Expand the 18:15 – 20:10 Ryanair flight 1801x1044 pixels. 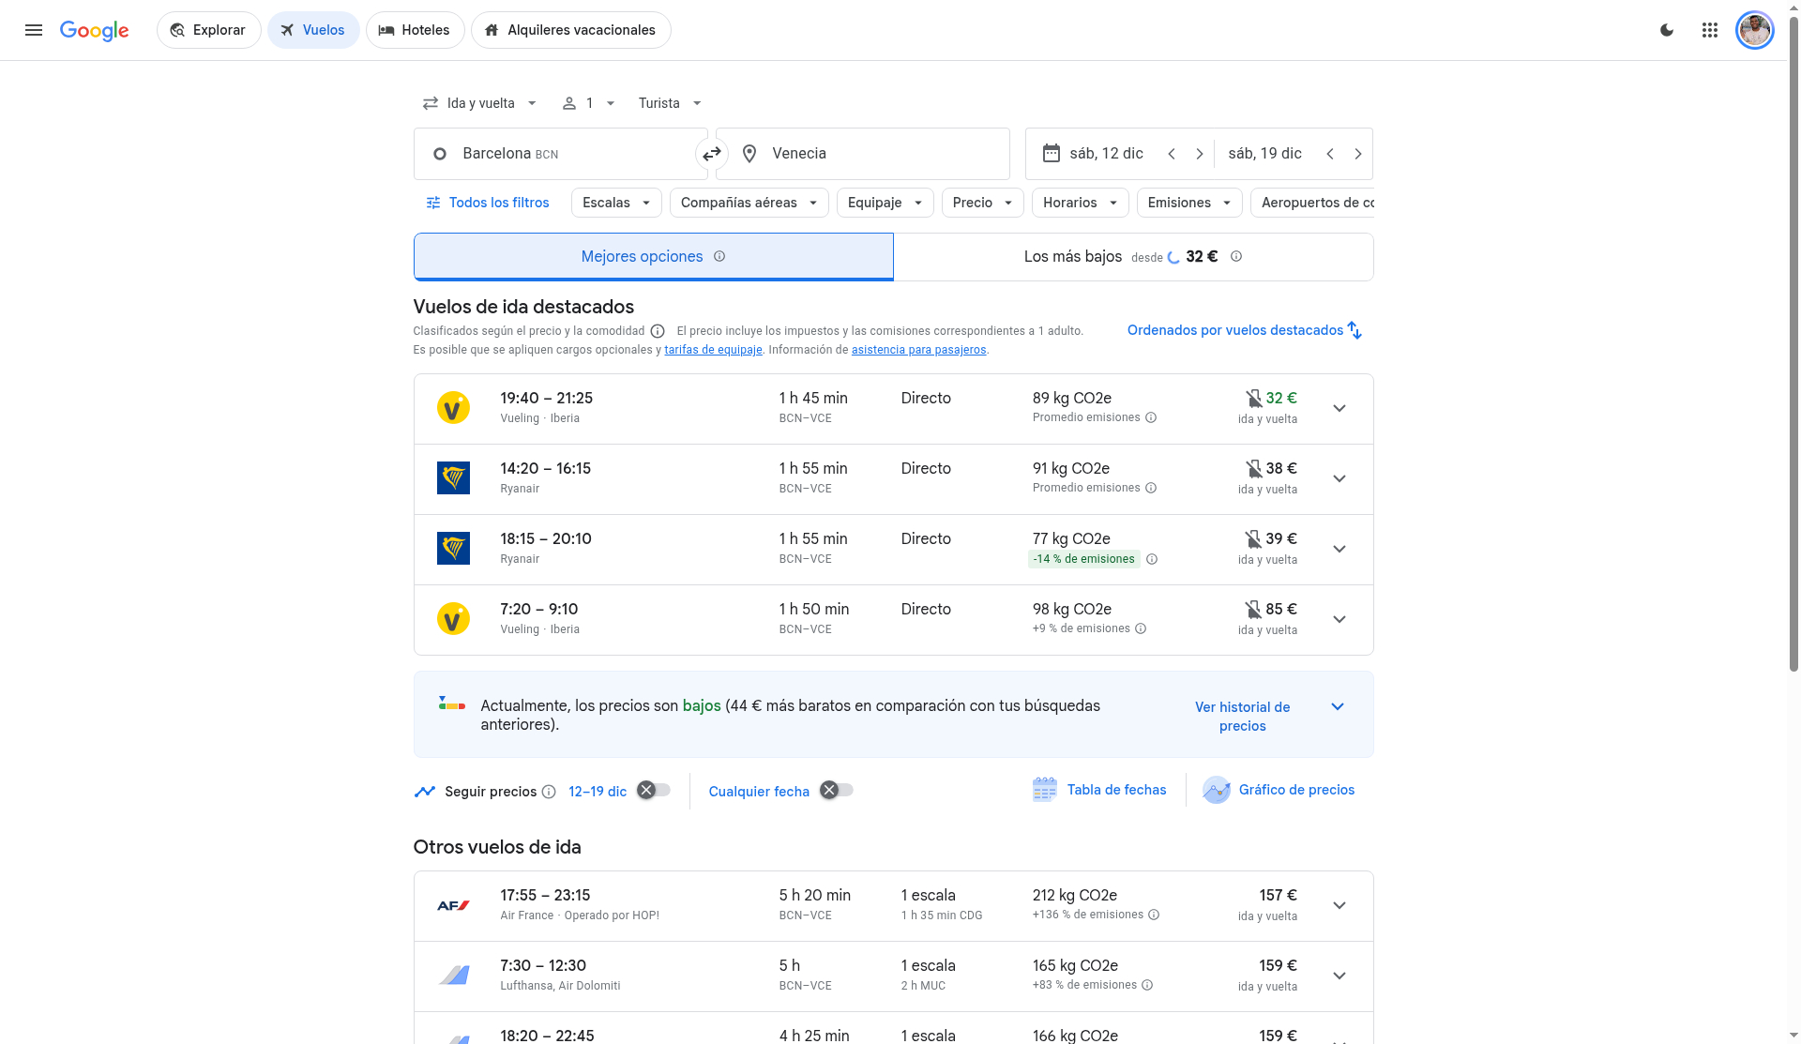tap(1339, 549)
